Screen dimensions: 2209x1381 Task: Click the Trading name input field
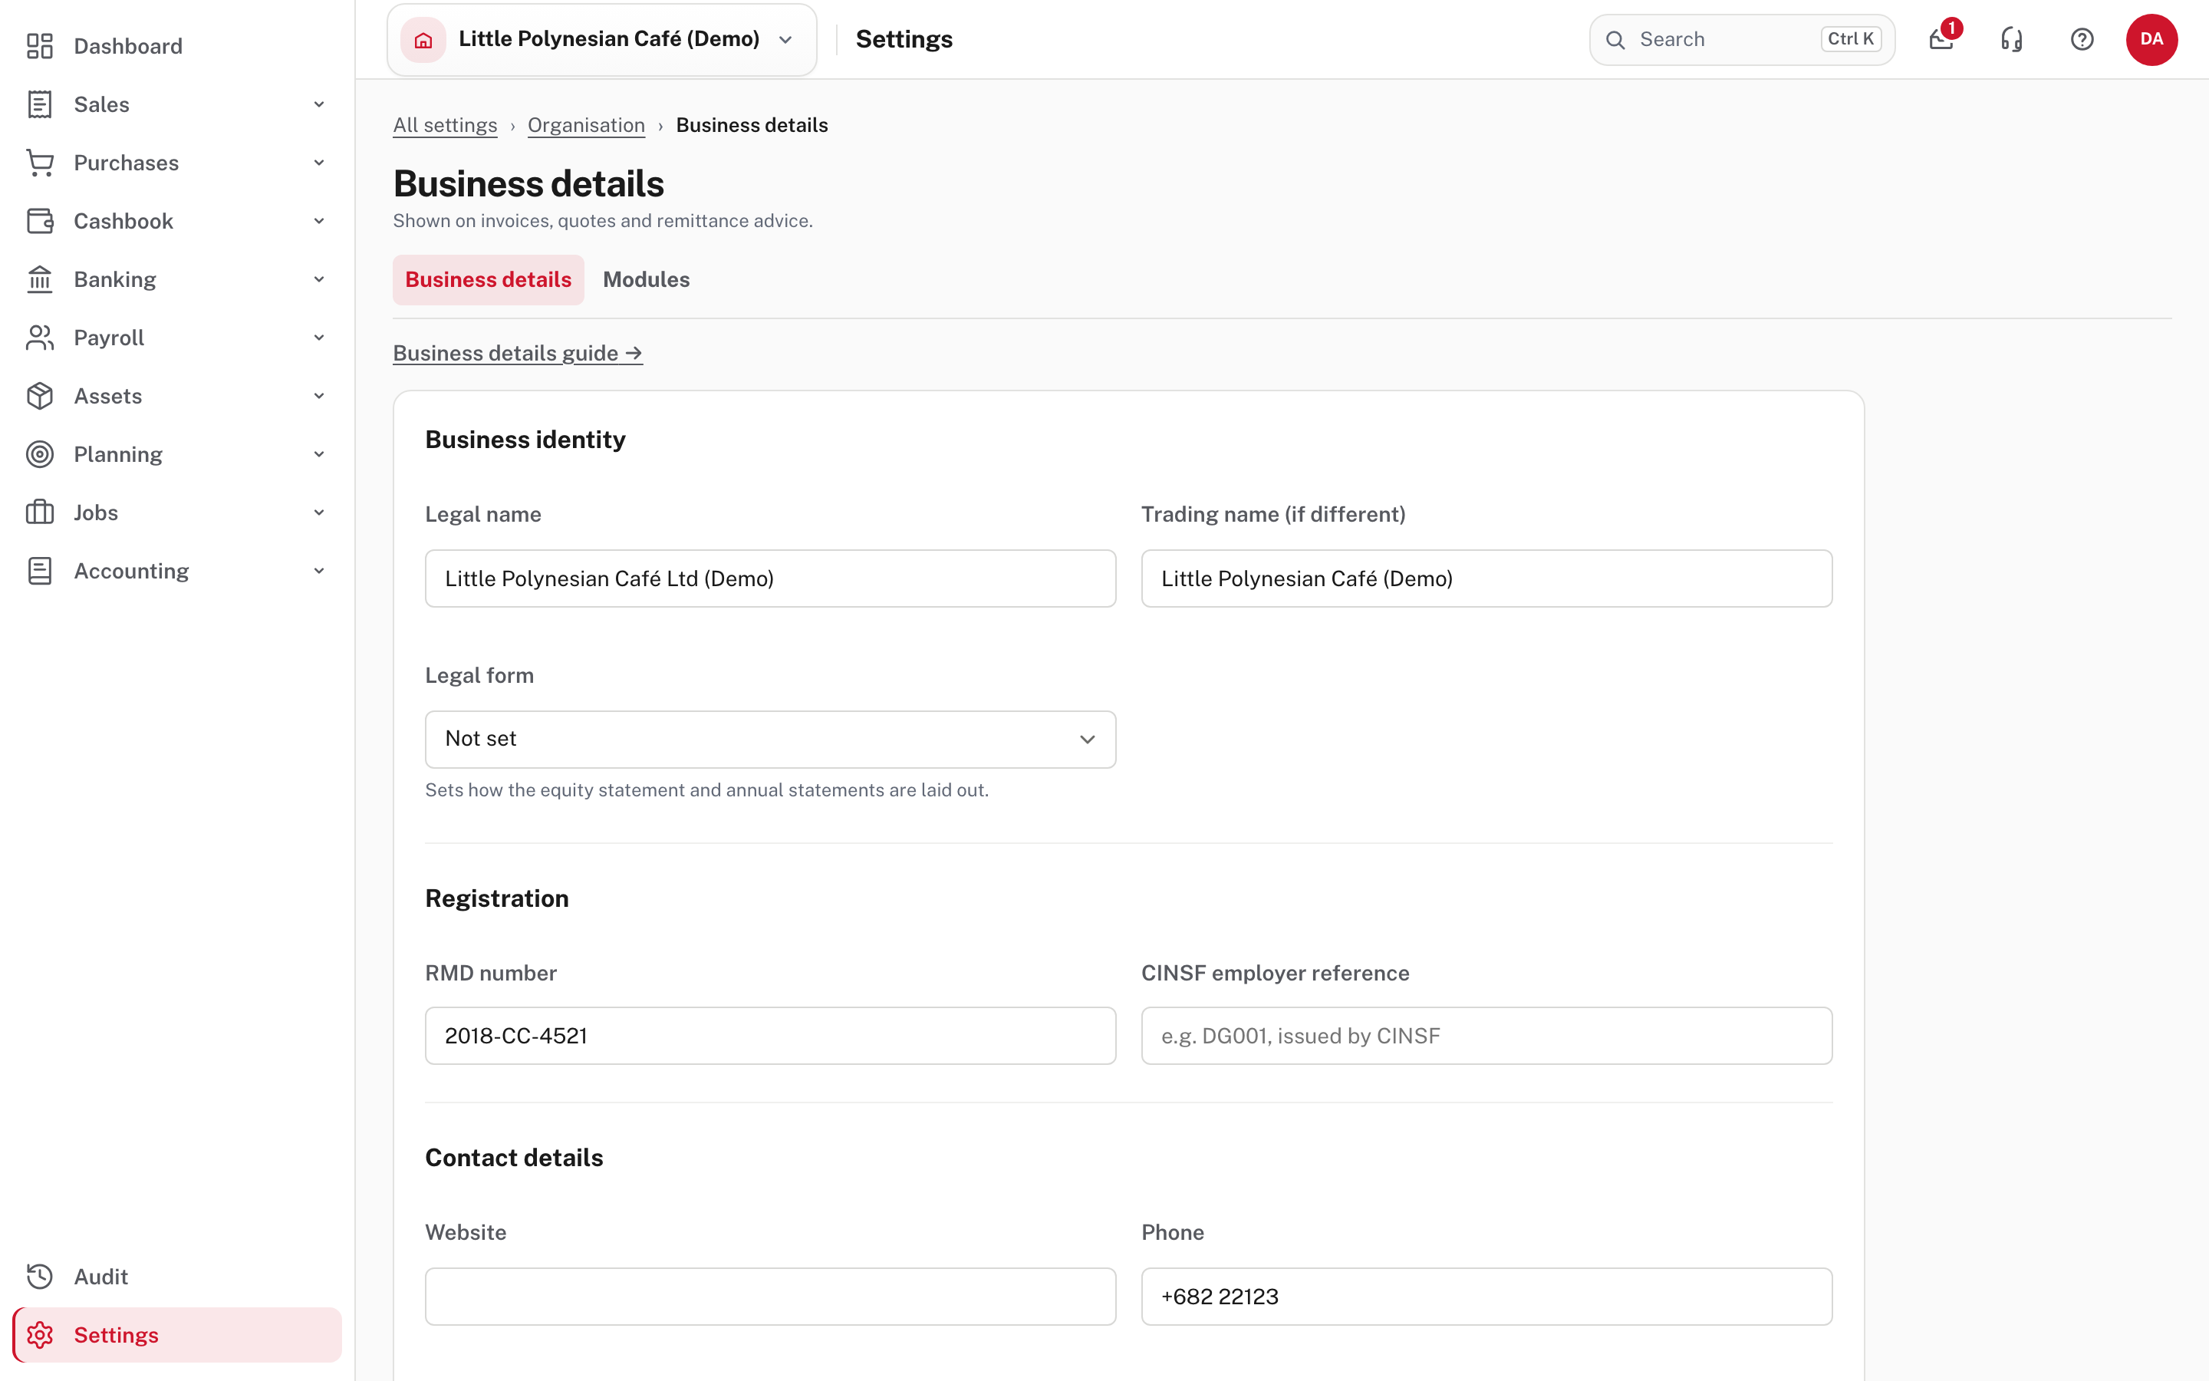pyautogui.click(x=1486, y=578)
